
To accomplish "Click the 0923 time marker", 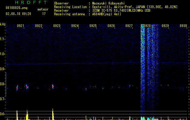I will [x=57, y=26].
